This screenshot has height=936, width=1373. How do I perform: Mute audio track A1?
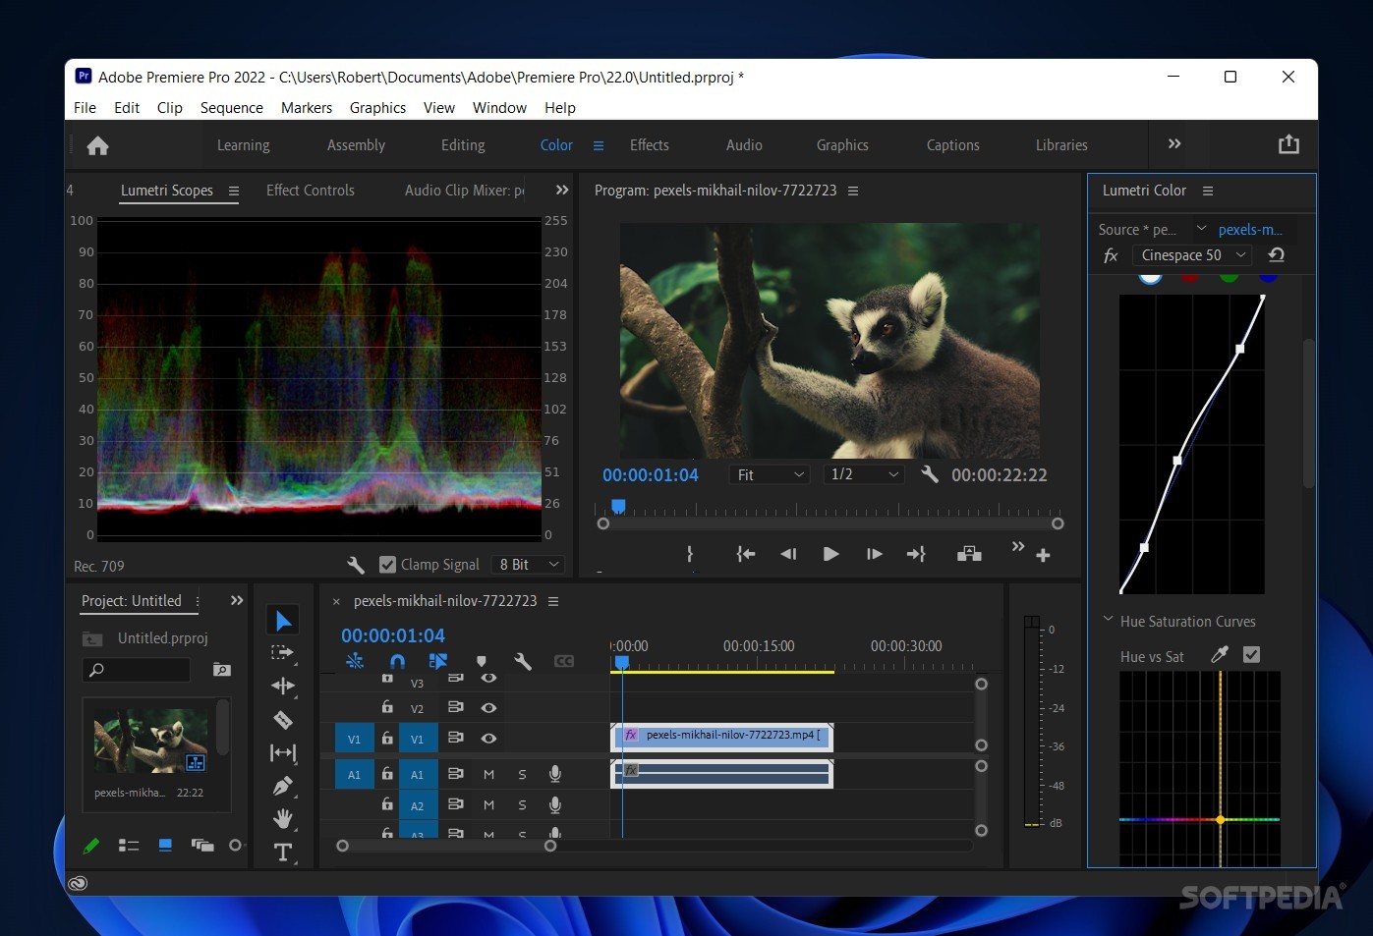[488, 774]
